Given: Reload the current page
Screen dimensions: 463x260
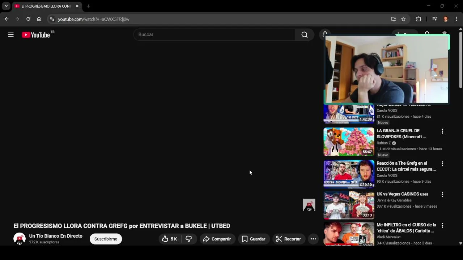Looking at the screenshot, I should tap(28, 19).
